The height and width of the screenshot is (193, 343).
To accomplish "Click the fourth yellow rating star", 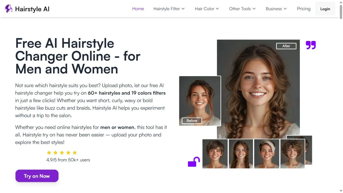I will [x=68, y=153].
